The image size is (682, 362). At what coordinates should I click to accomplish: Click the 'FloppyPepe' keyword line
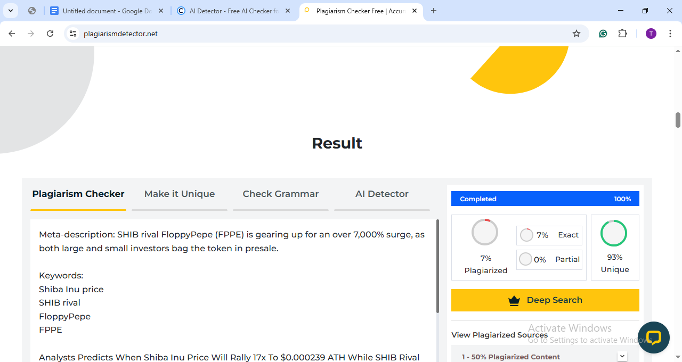[x=65, y=316]
